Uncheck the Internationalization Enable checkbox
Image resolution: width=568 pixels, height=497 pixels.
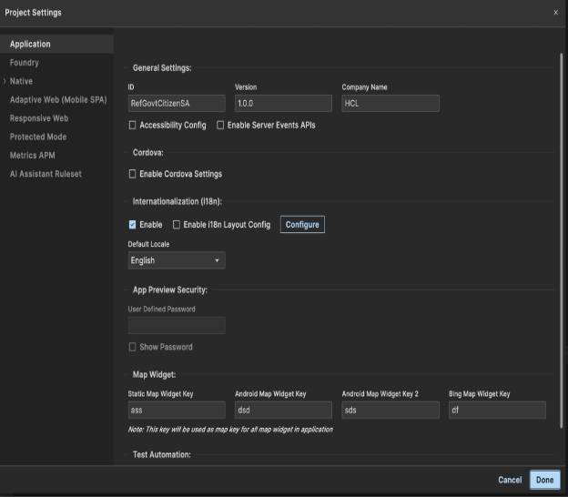pos(133,224)
